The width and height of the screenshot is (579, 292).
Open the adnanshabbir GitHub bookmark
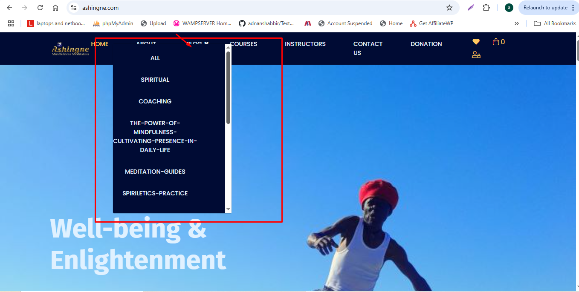tap(267, 23)
